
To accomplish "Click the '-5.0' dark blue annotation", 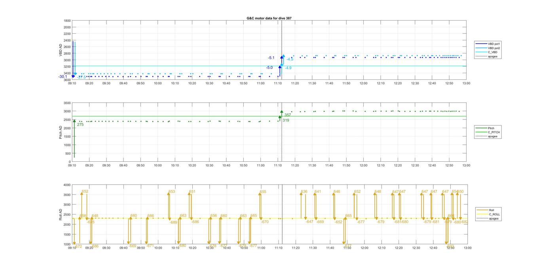I will pos(269,68).
